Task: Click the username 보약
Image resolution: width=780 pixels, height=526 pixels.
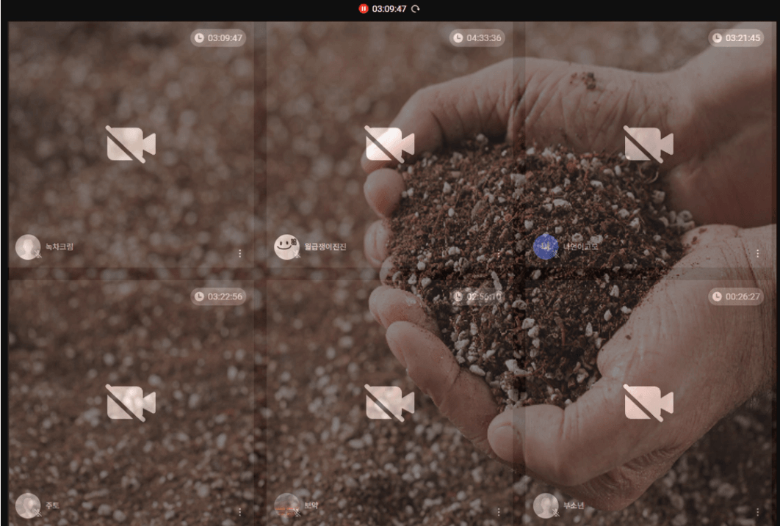Action: [x=311, y=505]
